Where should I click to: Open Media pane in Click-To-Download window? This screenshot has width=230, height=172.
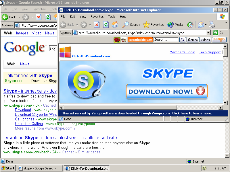coord(175,25)
